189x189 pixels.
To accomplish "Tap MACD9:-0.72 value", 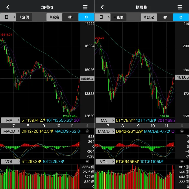I will 157,131.
